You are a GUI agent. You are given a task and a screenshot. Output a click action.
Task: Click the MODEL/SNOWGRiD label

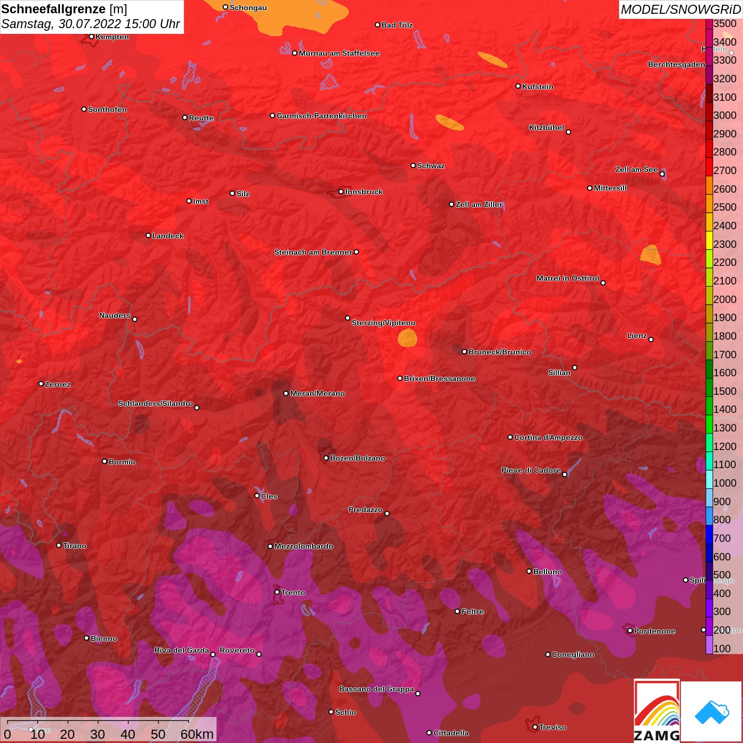coord(680,10)
